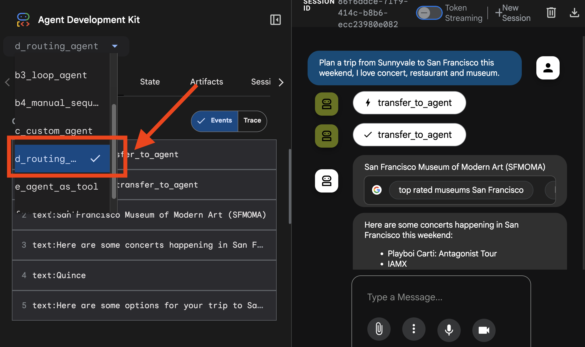Switch to the Trace view
This screenshot has height=347, width=585.
click(x=252, y=121)
